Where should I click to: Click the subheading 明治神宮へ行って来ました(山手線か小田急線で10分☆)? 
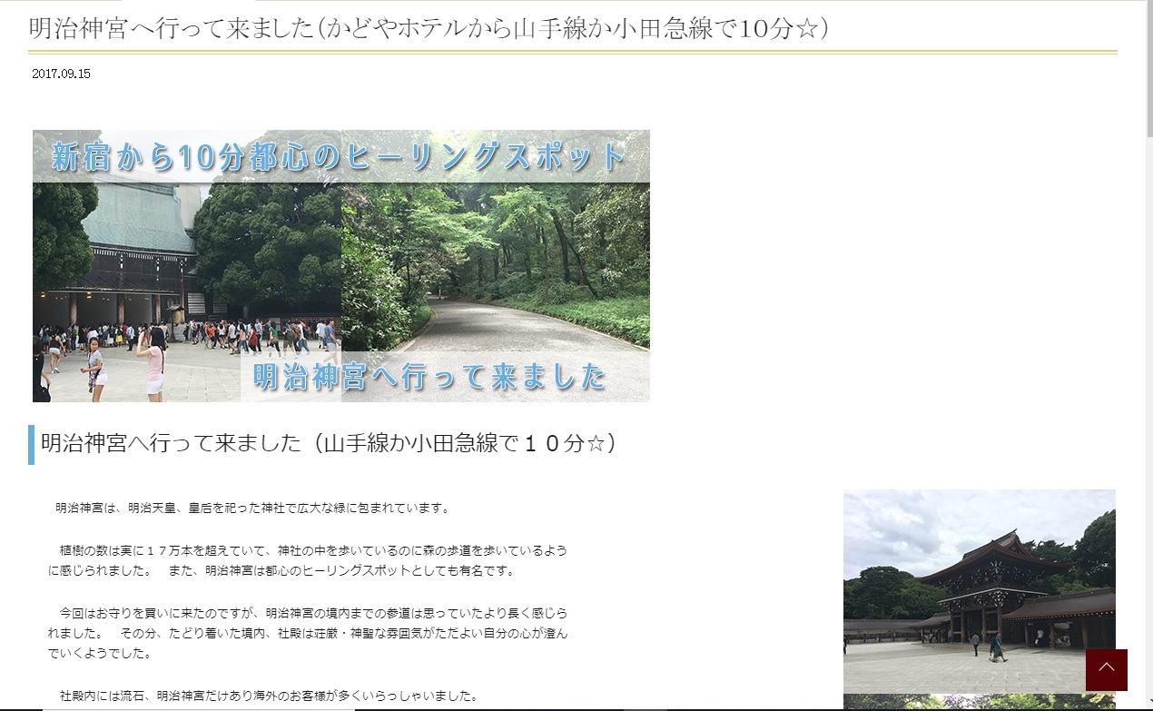click(329, 444)
